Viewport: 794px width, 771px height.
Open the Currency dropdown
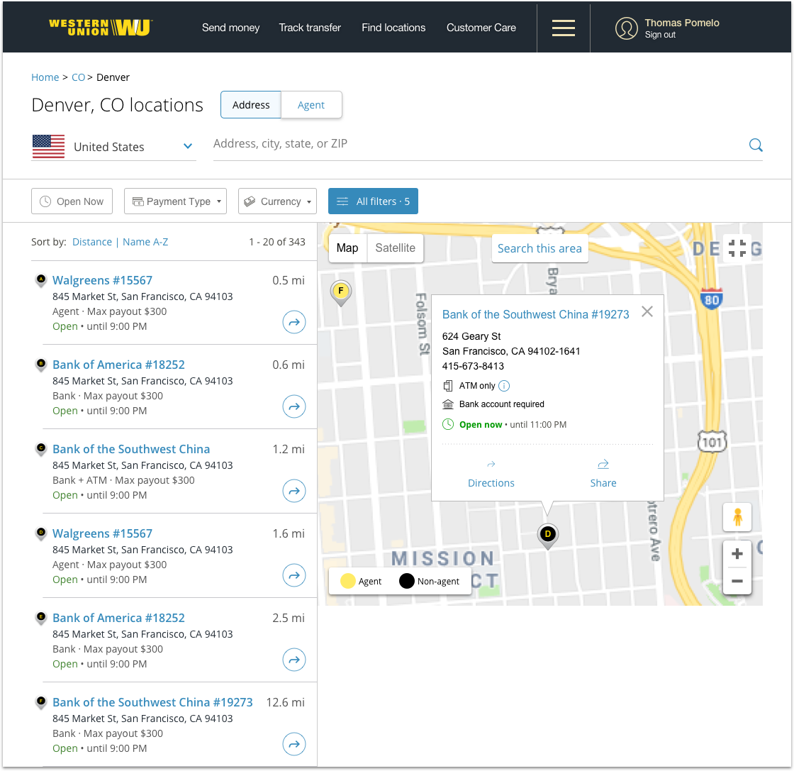pyautogui.click(x=277, y=201)
